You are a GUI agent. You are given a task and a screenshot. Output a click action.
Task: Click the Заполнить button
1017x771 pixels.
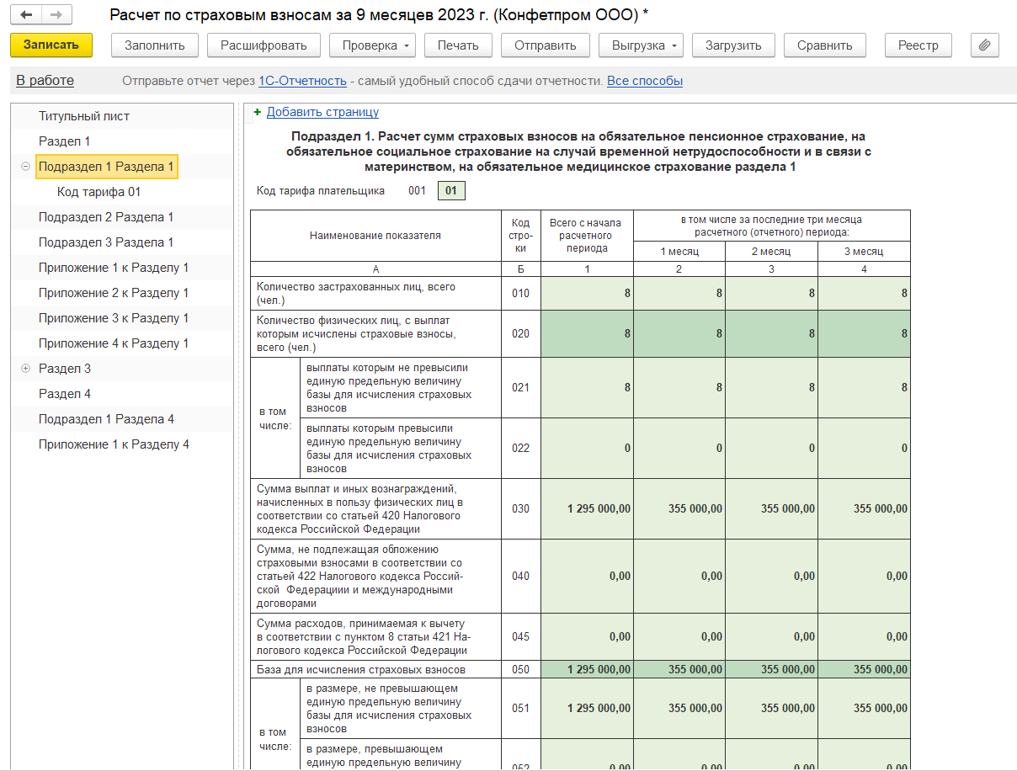155,45
